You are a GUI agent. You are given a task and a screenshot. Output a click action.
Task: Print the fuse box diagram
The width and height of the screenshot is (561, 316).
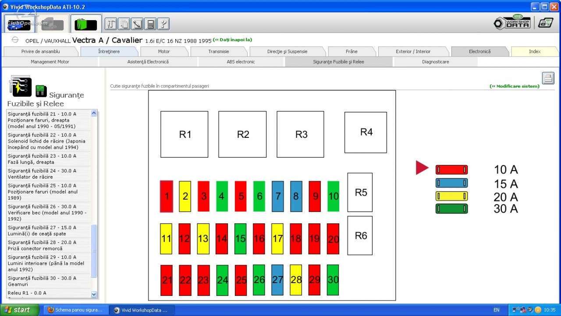(x=548, y=78)
